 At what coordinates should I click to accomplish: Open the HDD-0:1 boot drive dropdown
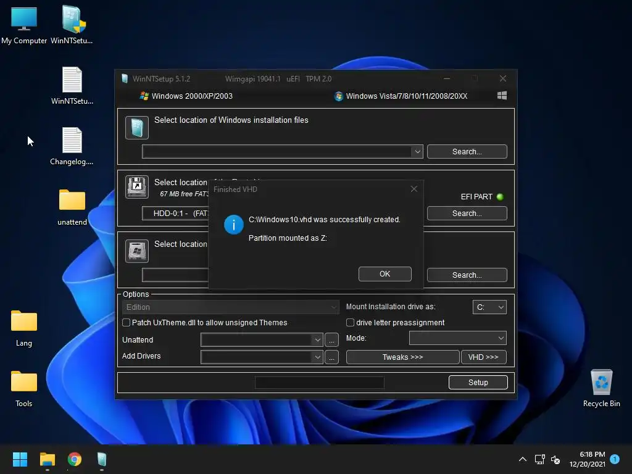tap(175, 213)
